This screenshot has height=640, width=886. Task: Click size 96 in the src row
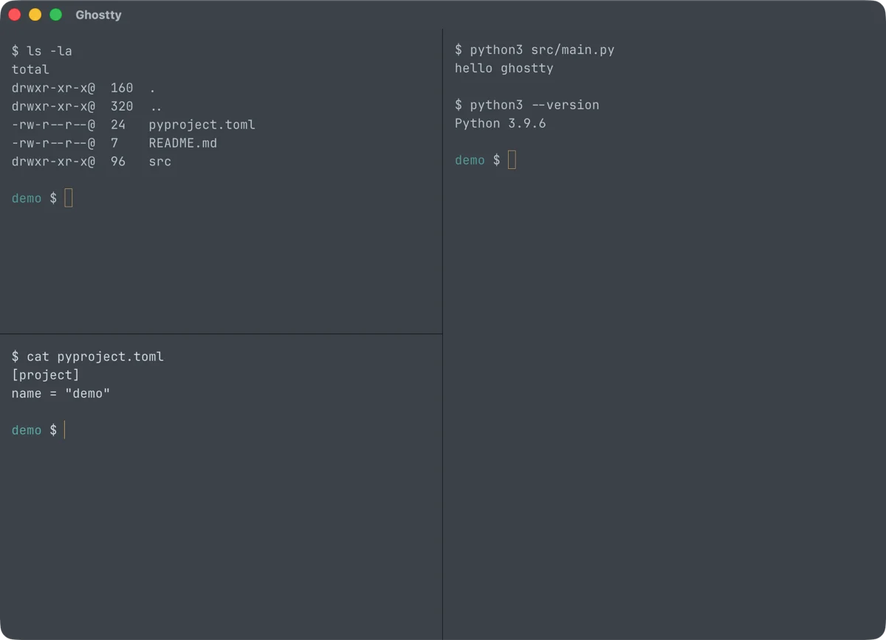tap(118, 162)
